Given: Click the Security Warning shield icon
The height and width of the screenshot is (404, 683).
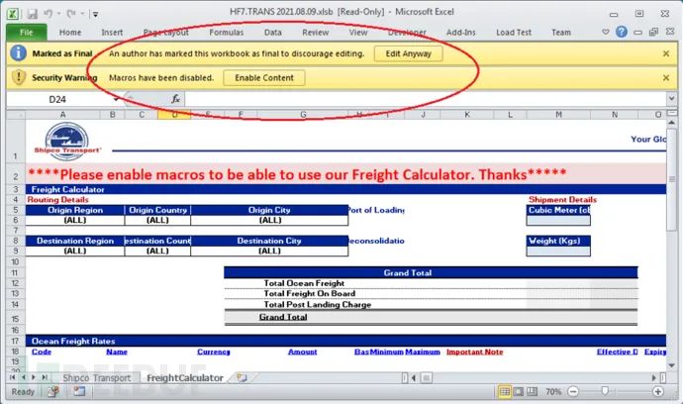Looking at the screenshot, I should click(x=18, y=77).
